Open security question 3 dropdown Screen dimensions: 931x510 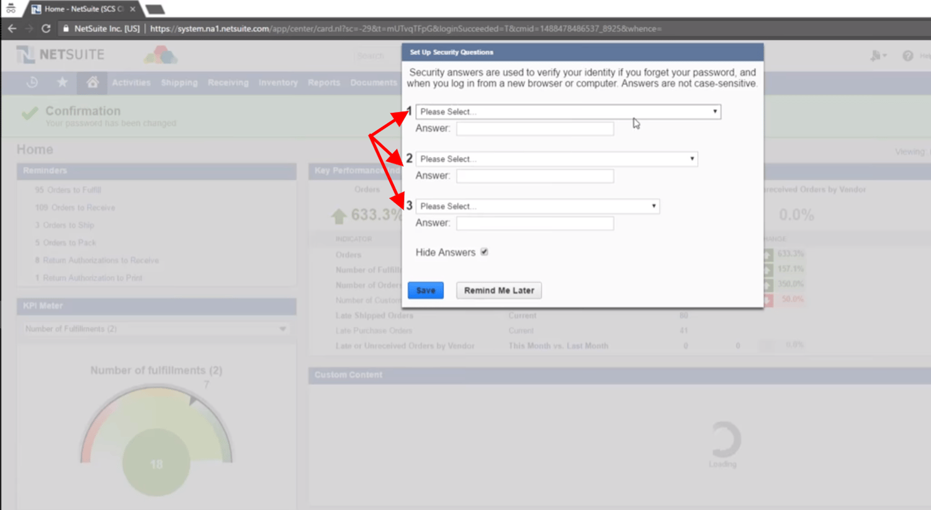pos(537,206)
